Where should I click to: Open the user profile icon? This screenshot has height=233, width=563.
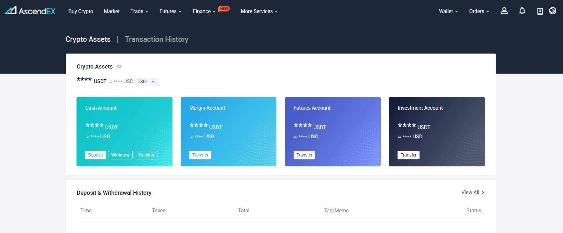[504, 11]
